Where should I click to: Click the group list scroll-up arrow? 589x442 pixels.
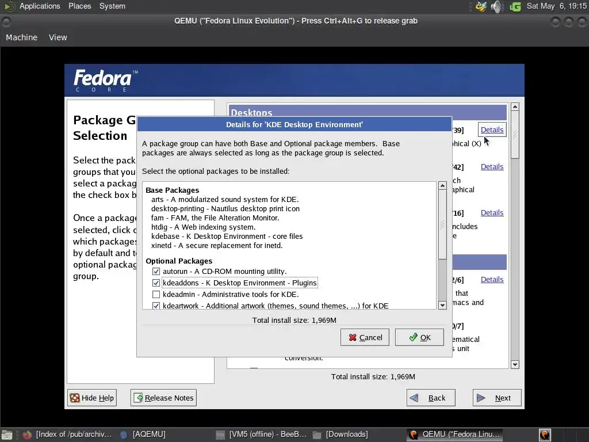(515, 107)
